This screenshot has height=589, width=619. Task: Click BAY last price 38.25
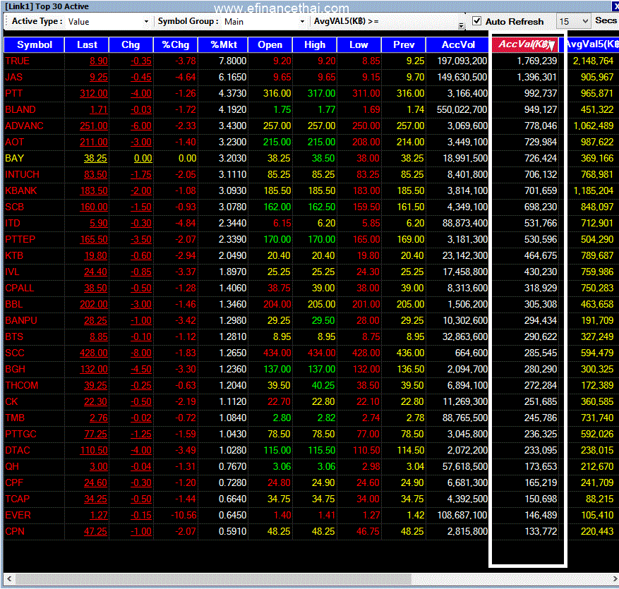(x=95, y=158)
